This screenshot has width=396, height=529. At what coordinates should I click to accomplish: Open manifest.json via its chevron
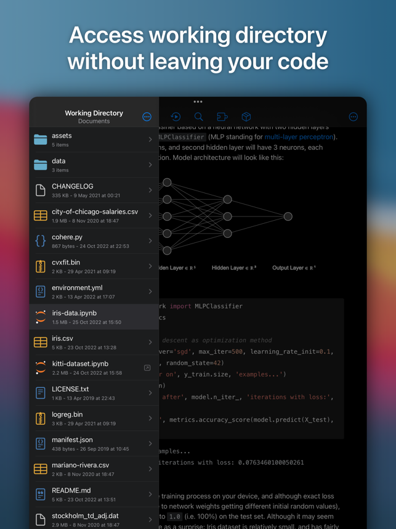(150, 444)
